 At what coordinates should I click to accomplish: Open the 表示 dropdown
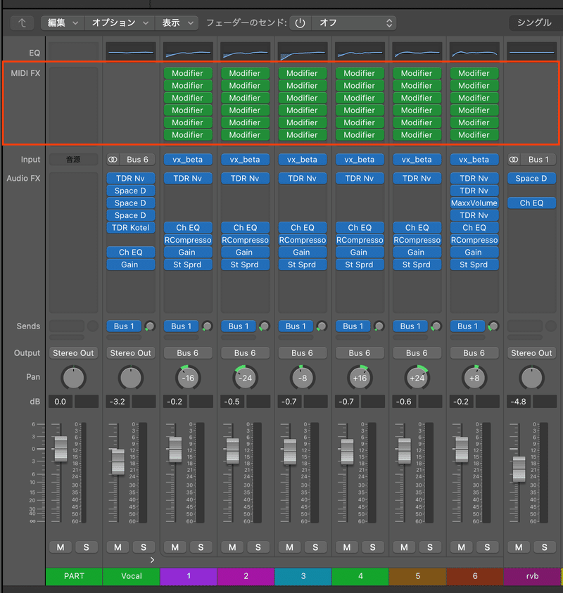[177, 22]
